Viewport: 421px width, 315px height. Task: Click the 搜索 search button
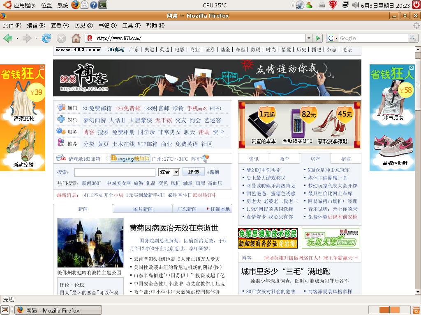194,172
